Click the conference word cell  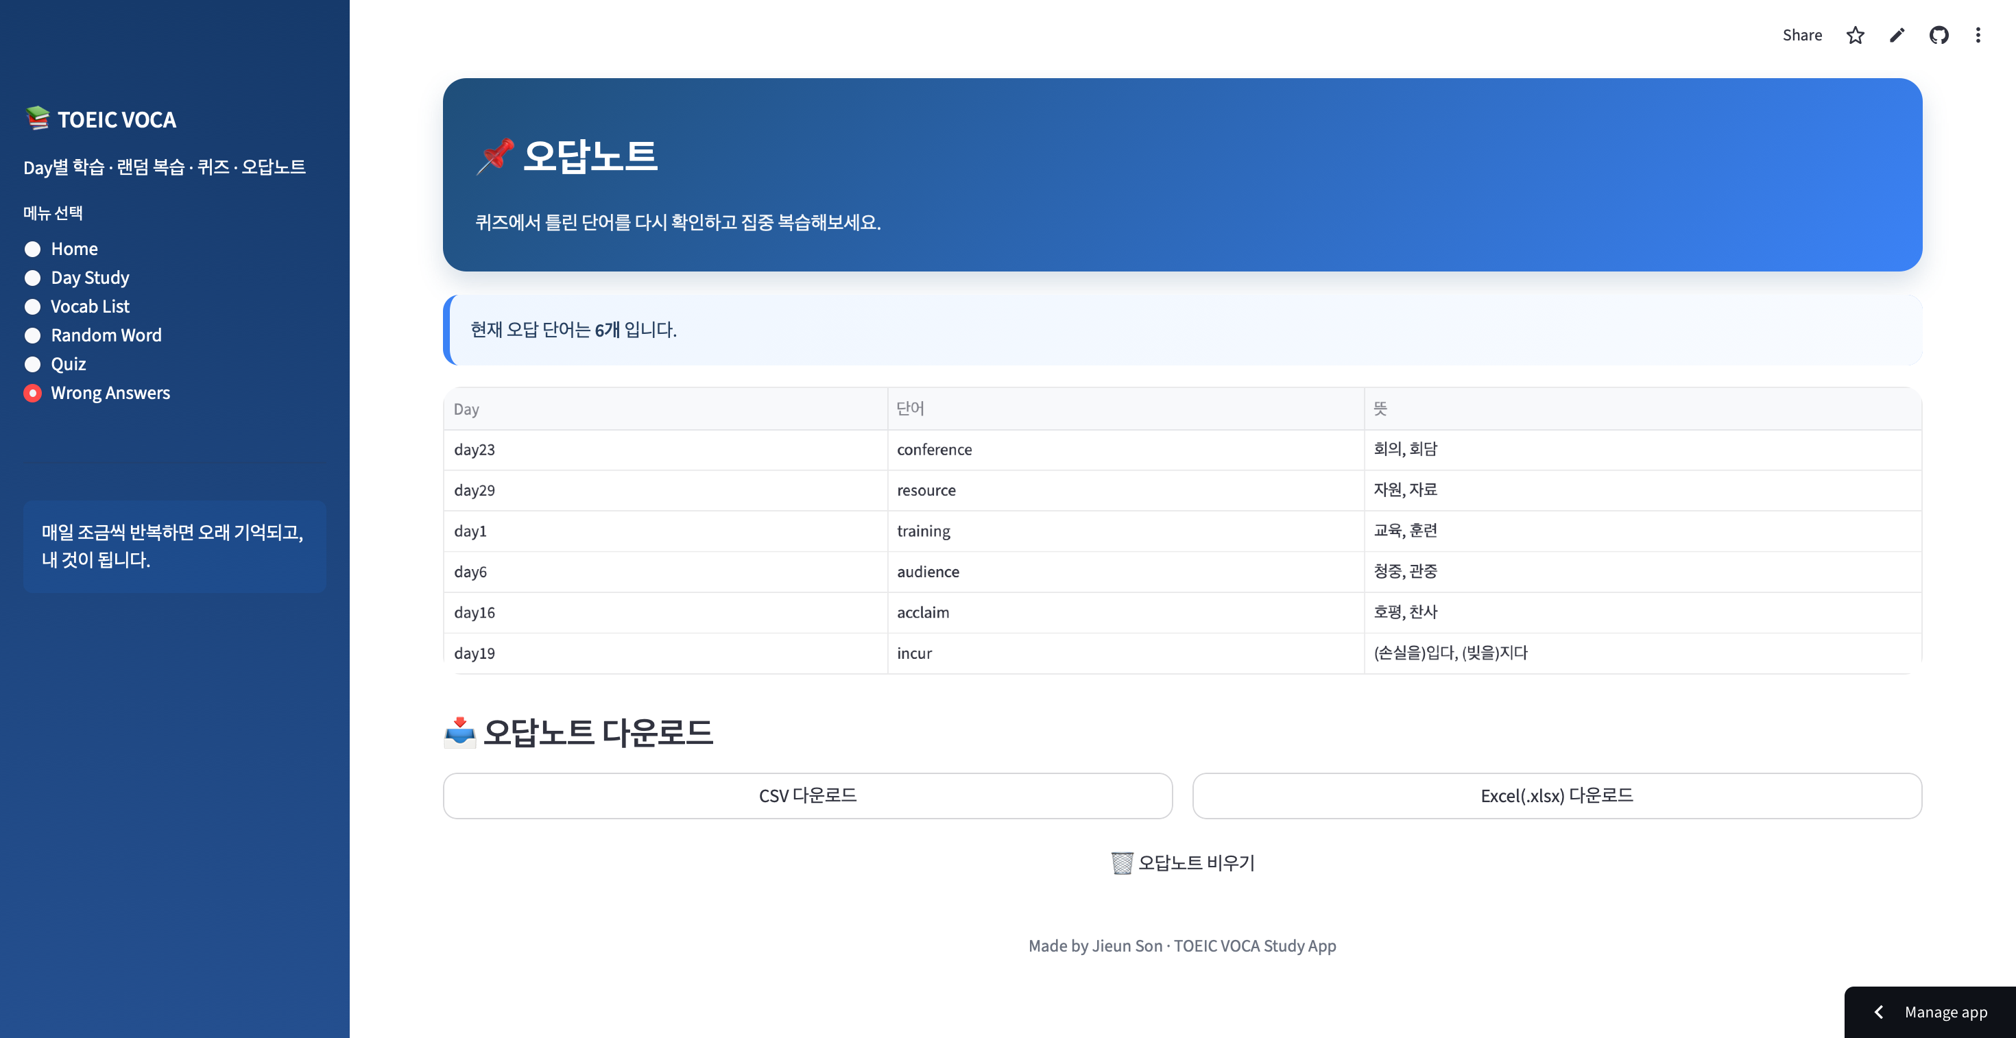[935, 450]
